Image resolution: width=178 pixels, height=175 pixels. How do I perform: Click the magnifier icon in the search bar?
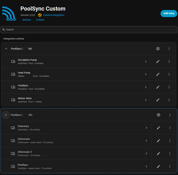[x=4, y=30]
